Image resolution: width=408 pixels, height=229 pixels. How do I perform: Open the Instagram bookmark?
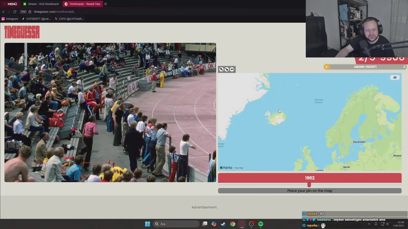point(10,19)
